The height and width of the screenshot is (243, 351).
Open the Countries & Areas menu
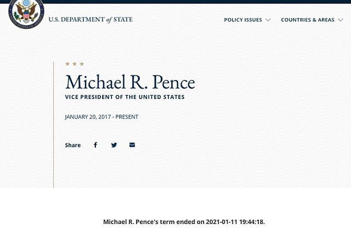pyautogui.click(x=307, y=20)
